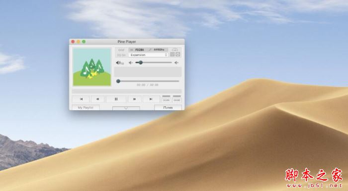Switch to the iTunes tab
The height and width of the screenshot is (191, 348).
click(168, 107)
